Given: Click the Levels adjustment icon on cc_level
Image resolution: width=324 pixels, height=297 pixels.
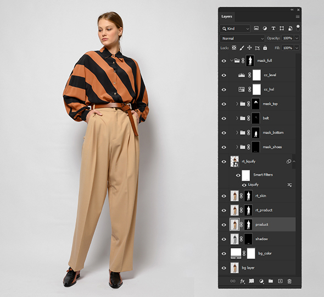Looking at the screenshot, I should [x=241, y=75].
